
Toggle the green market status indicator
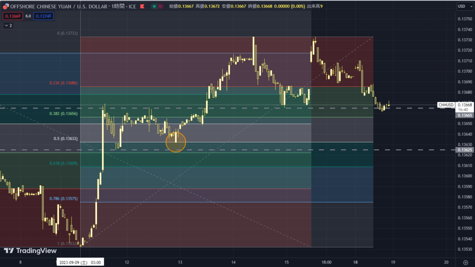(x=154, y=6)
